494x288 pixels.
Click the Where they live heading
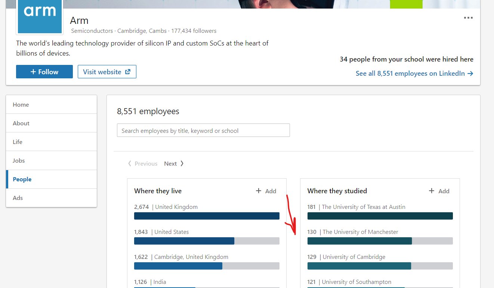tap(158, 191)
